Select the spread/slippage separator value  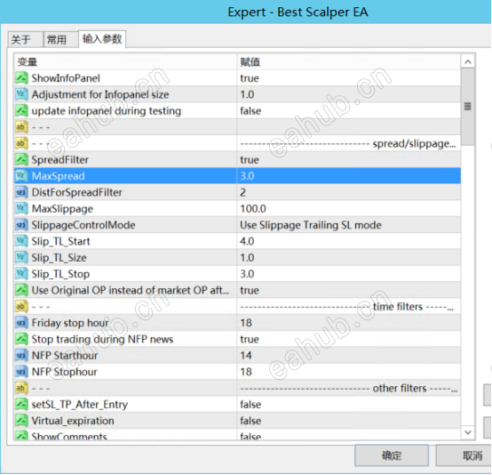click(x=349, y=143)
